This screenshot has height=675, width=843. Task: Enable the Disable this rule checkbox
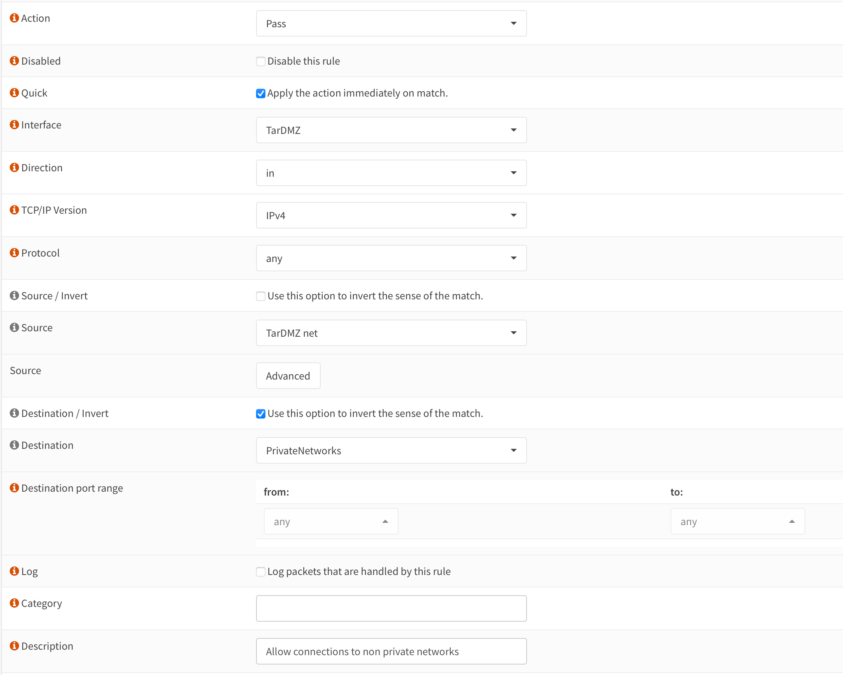tap(260, 62)
